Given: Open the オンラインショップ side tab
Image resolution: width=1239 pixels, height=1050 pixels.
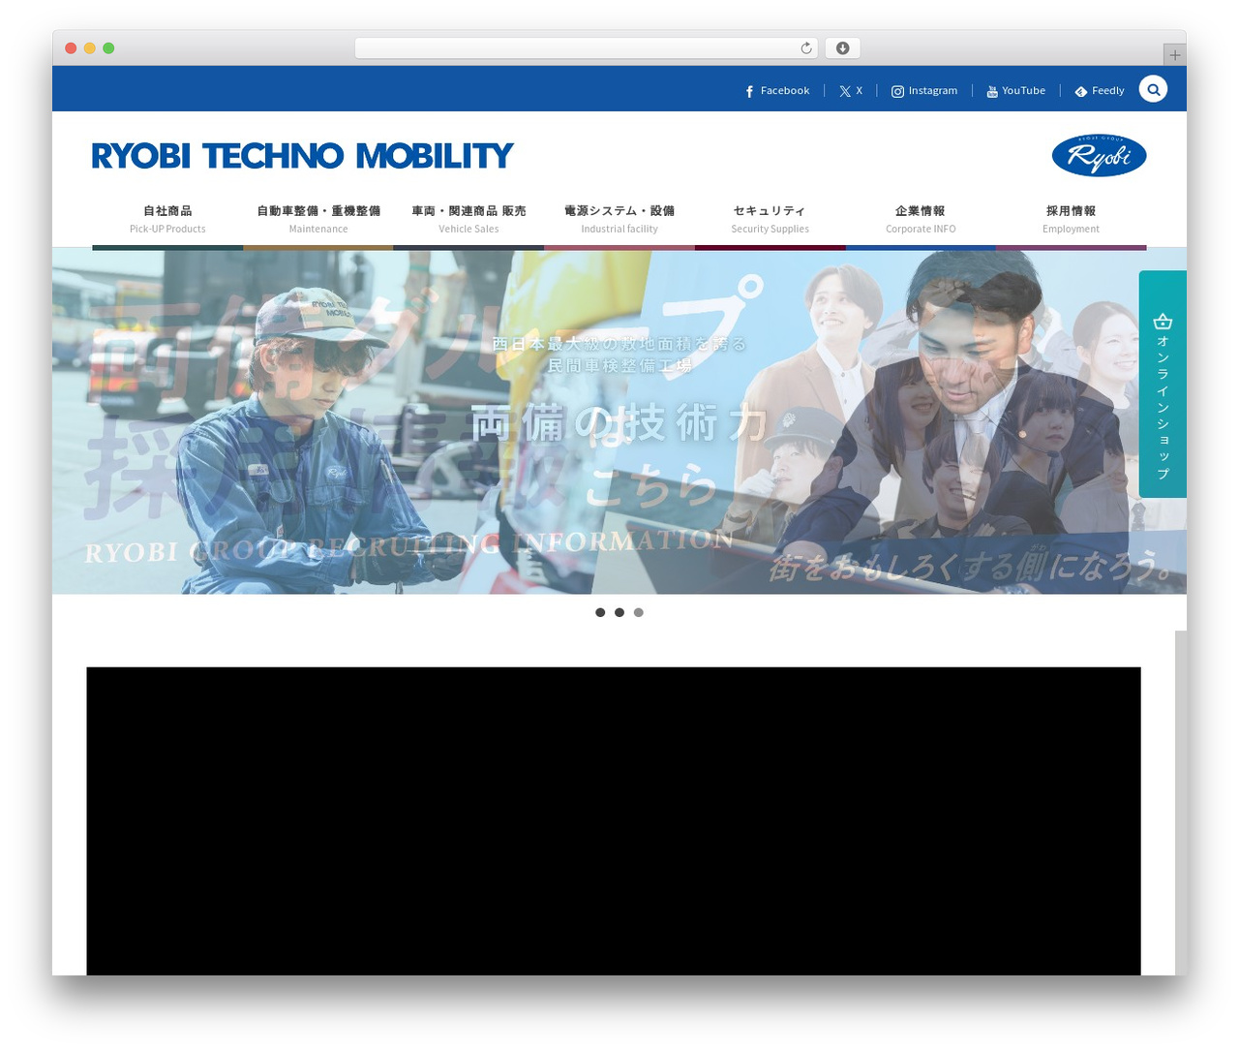Looking at the screenshot, I should click(1163, 385).
